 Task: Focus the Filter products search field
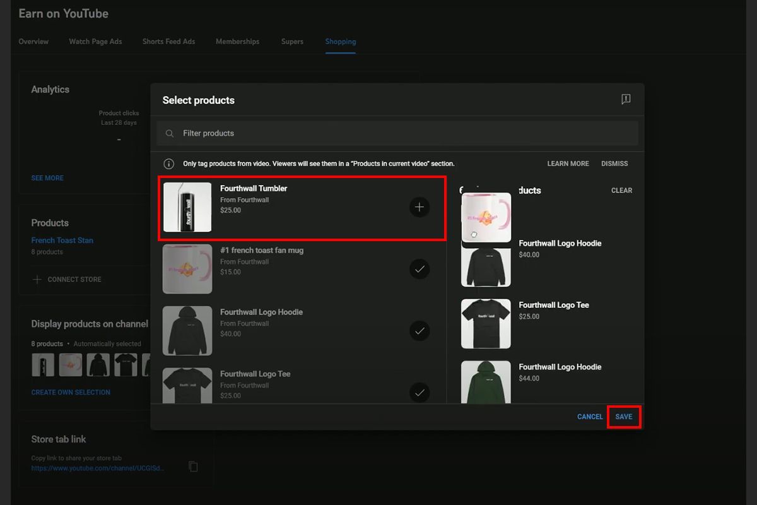click(x=397, y=133)
